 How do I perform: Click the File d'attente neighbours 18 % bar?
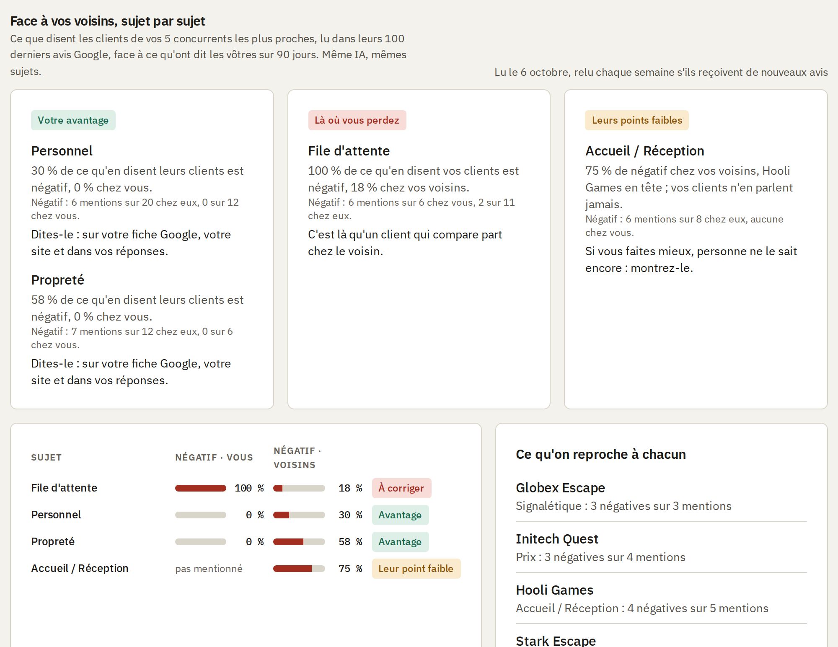pos(299,488)
